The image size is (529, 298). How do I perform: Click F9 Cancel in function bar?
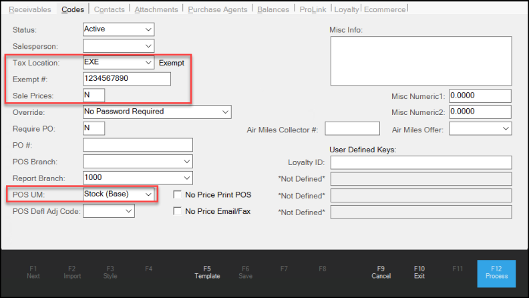click(381, 272)
